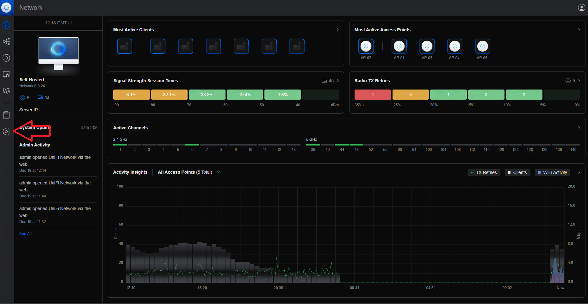Click the 19.4% signal strength bar

(x=245, y=95)
